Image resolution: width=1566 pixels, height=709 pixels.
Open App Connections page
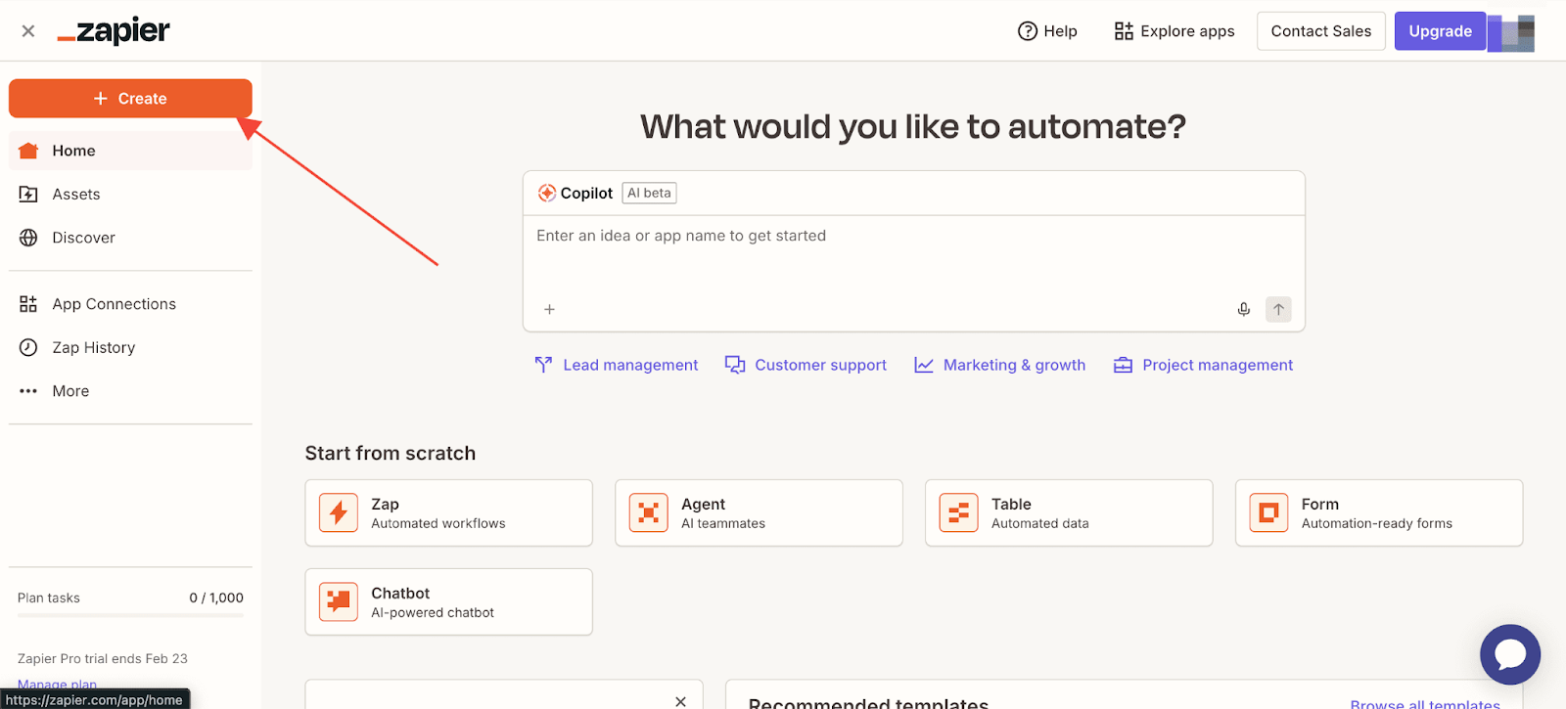114,304
